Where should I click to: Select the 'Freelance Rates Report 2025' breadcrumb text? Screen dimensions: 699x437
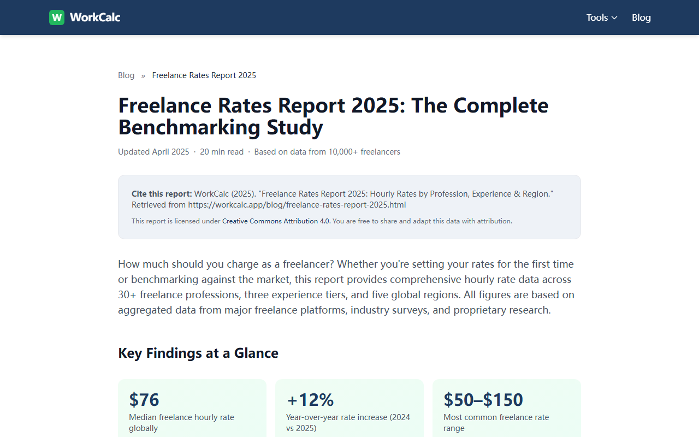(204, 75)
